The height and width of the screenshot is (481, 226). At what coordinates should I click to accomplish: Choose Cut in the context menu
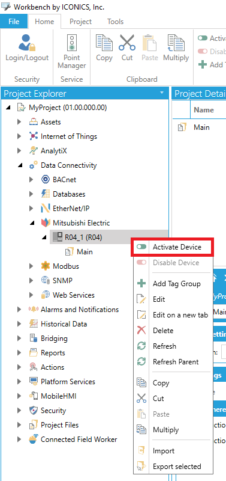click(173, 399)
